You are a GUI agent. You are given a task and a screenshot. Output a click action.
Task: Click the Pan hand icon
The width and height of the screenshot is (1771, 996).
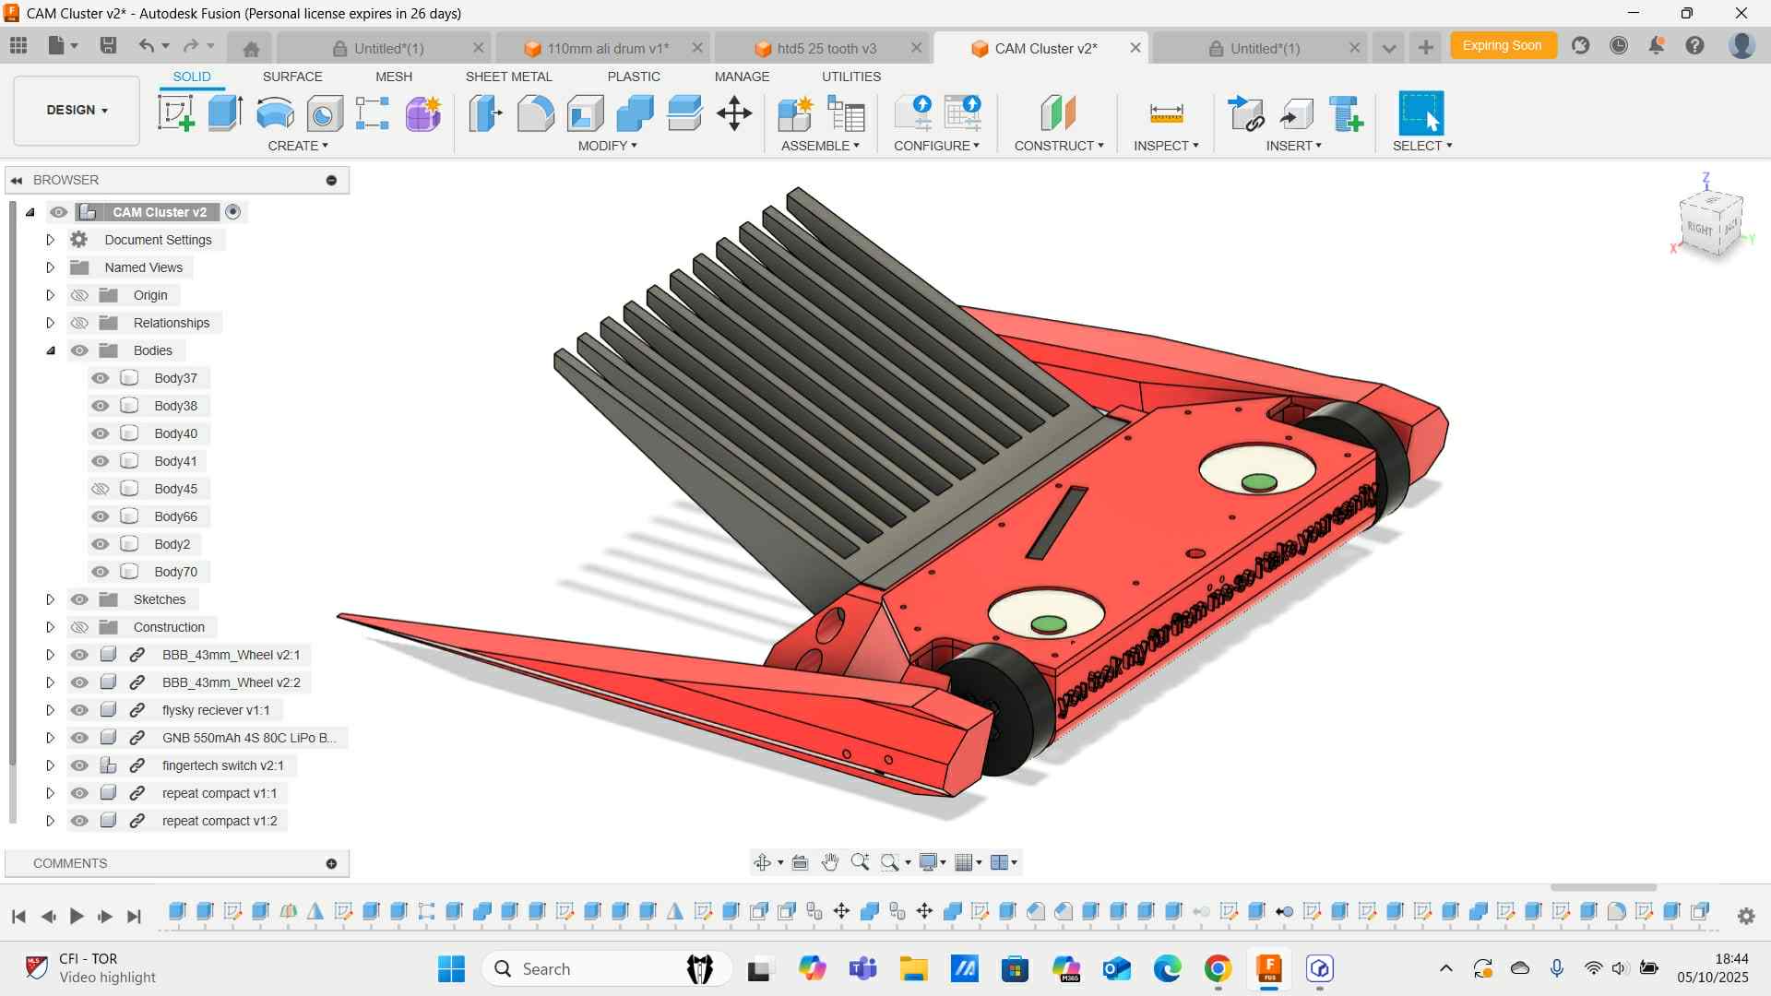point(830,862)
